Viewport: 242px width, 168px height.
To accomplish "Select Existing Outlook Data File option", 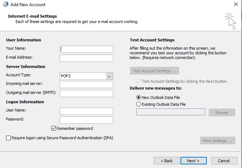I will (139, 104).
